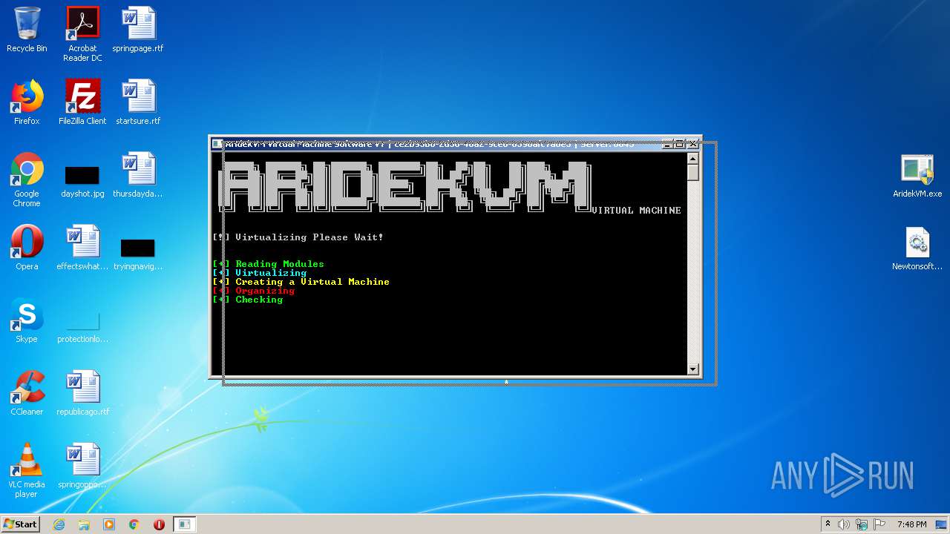Close the AridekVM console window
The image size is (950, 534).
[693, 144]
